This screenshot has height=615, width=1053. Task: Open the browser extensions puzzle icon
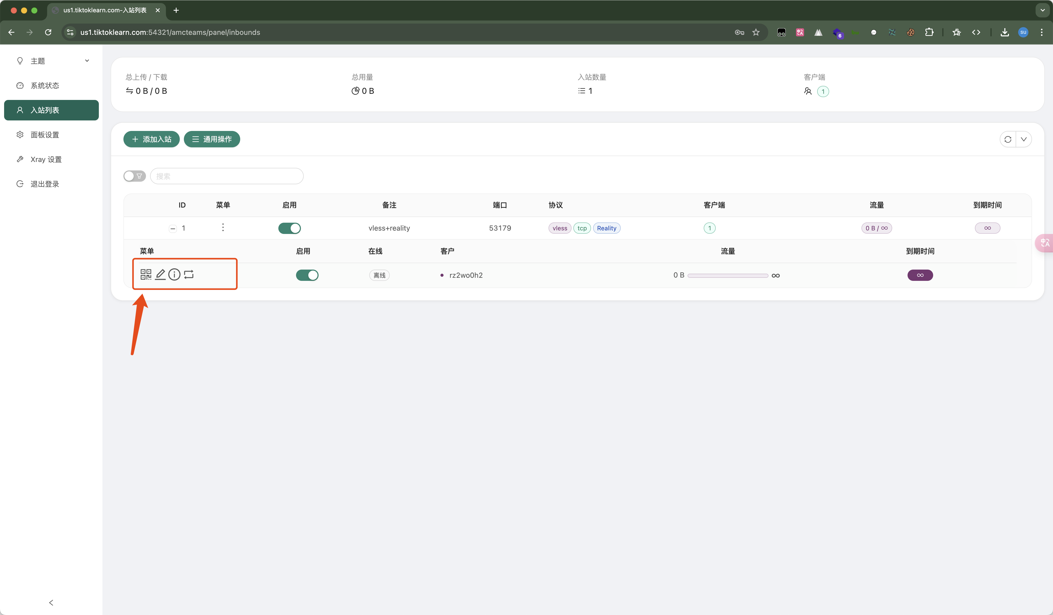point(929,32)
